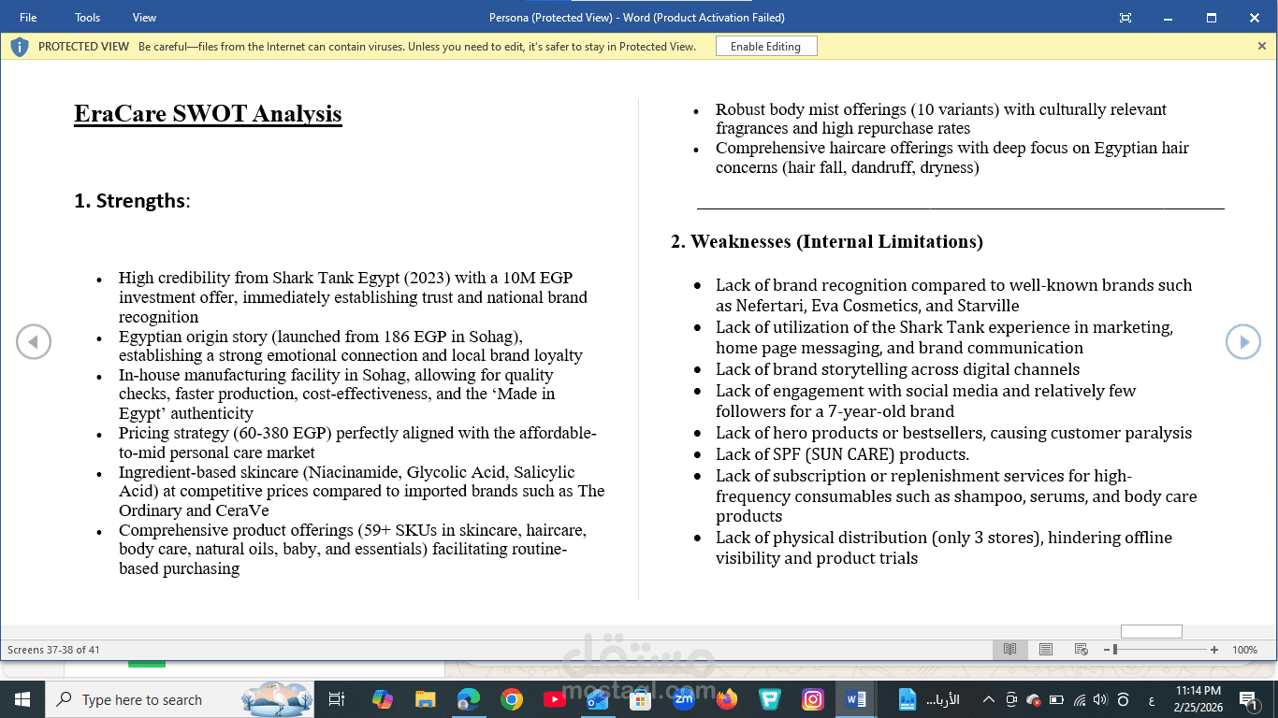The height and width of the screenshot is (718, 1278).
Task: Open YouTube app from the taskbar
Action: click(554, 699)
